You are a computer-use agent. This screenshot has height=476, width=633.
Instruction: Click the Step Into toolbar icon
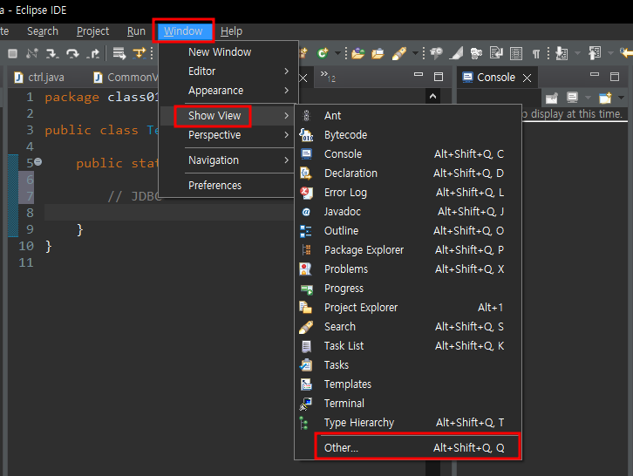coord(52,53)
